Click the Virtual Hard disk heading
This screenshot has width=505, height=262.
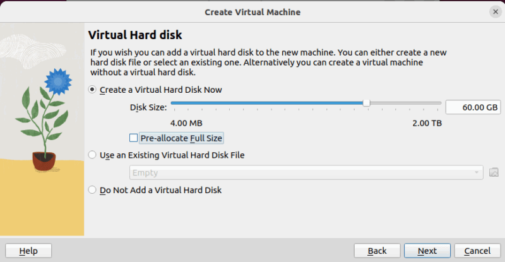point(135,34)
